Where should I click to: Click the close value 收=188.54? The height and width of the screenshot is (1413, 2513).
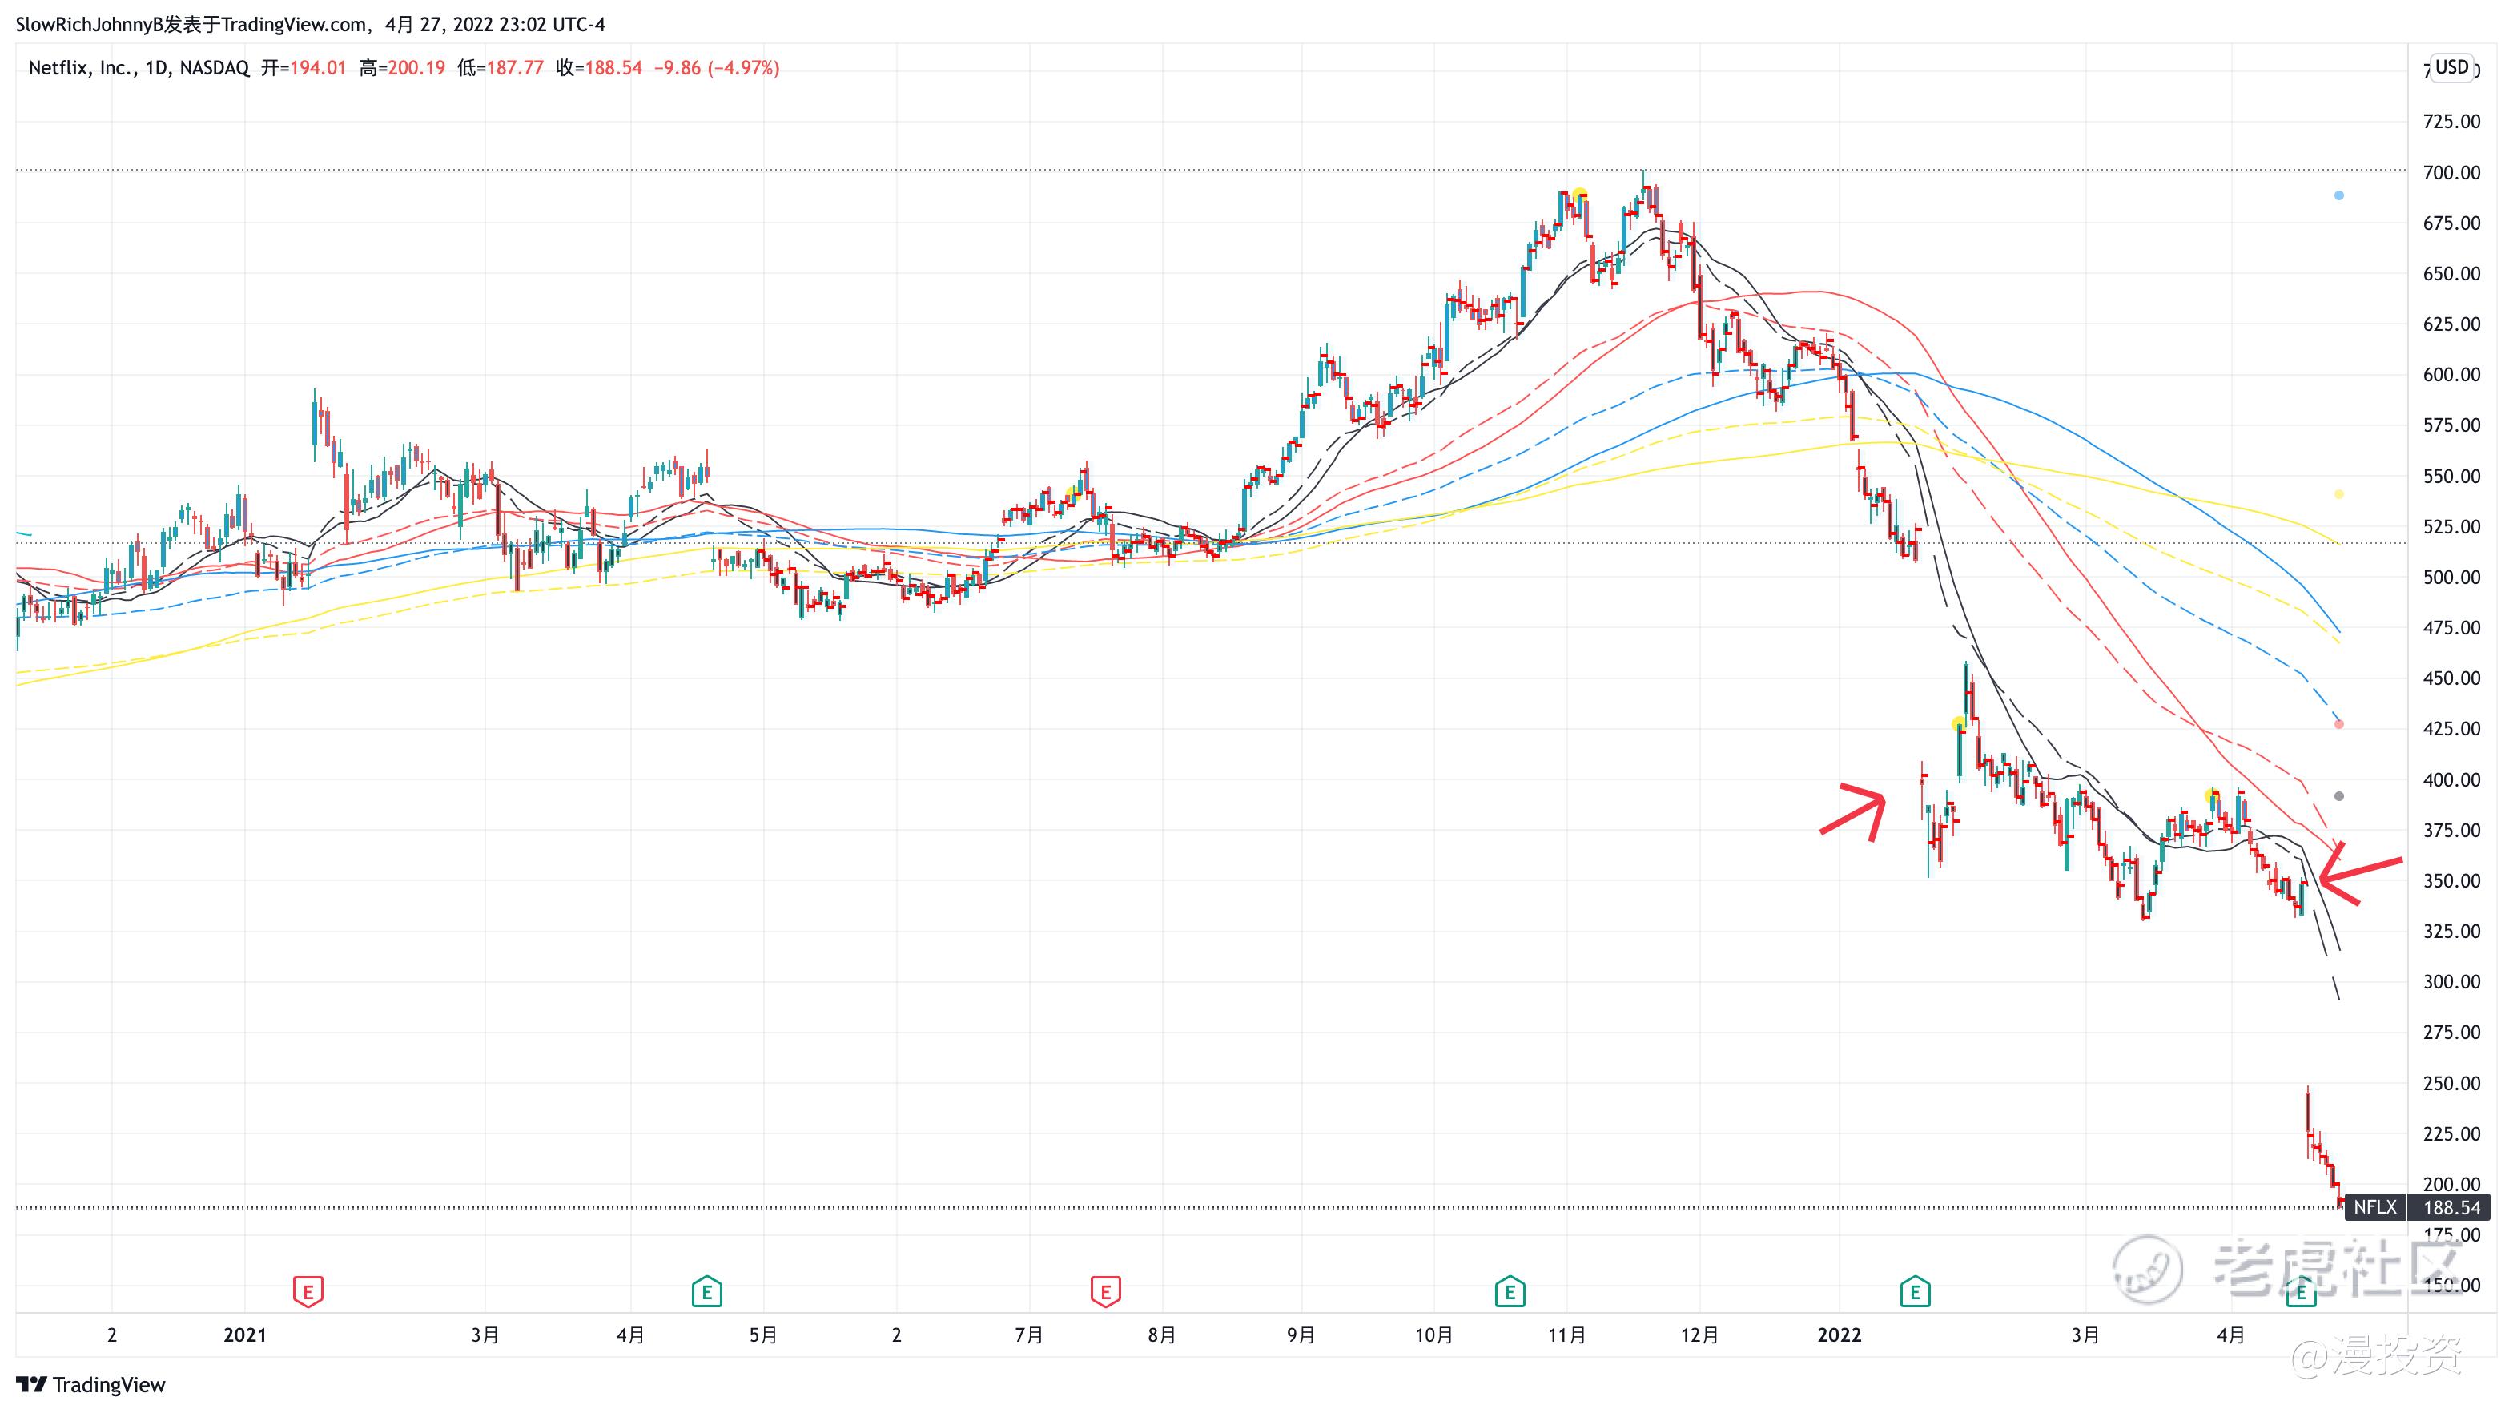[599, 68]
